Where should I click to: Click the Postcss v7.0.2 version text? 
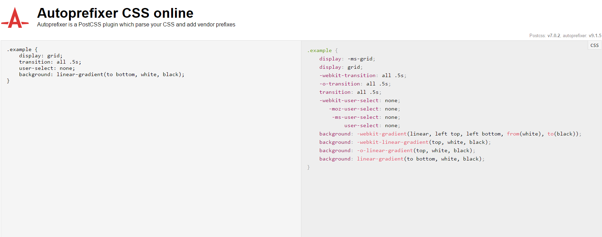click(x=544, y=35)
